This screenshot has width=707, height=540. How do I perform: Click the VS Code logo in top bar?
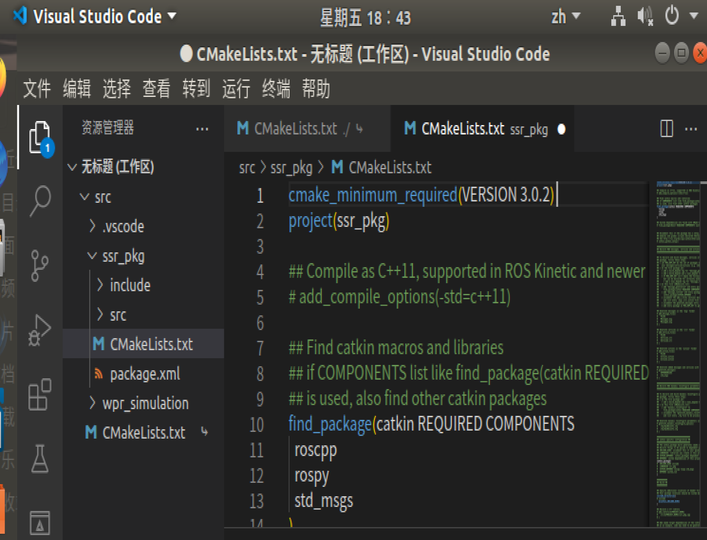click(x=21, y=16)
